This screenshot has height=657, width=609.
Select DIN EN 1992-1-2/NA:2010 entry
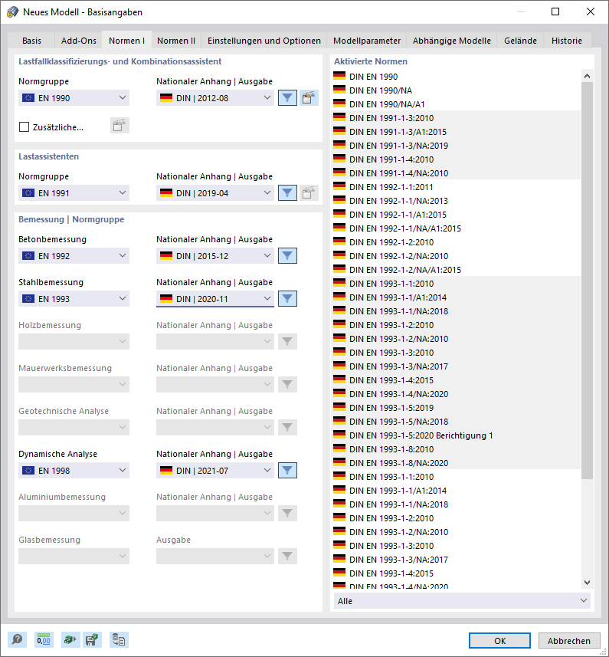(457, 256)
